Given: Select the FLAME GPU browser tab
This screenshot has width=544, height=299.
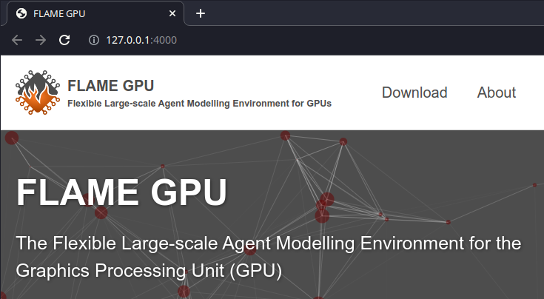Looking at the screenshot, I should [95, 13].
